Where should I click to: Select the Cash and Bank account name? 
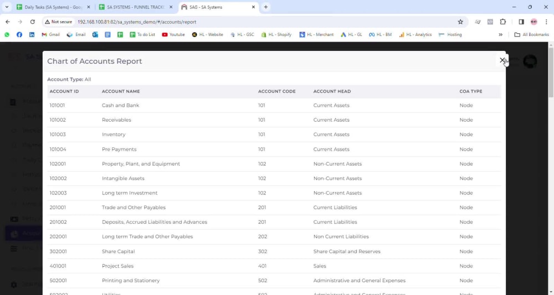[x=120, y=105]
